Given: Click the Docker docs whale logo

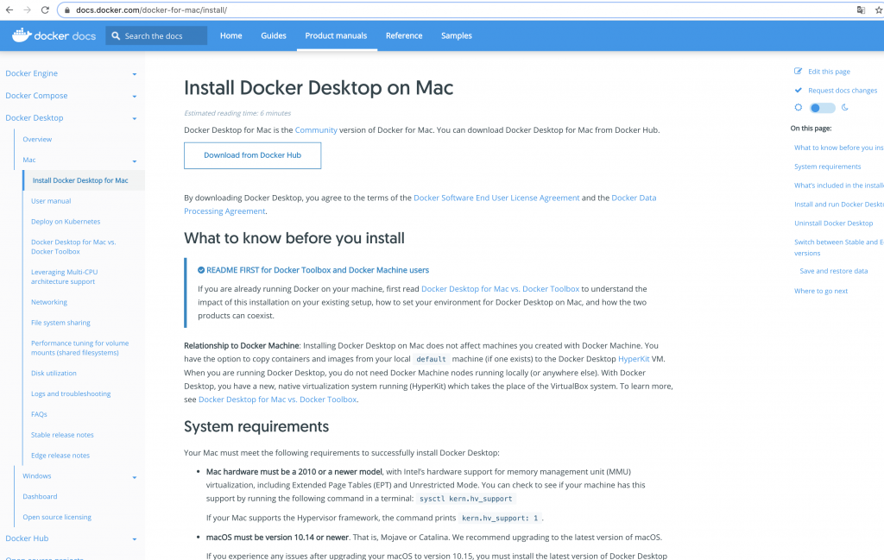Looking at the screenshot, I should click(x=22, y=35).
